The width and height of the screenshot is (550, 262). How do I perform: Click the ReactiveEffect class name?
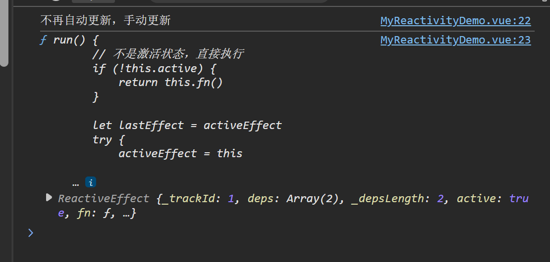pyautogui.click(x=104, y=199)
